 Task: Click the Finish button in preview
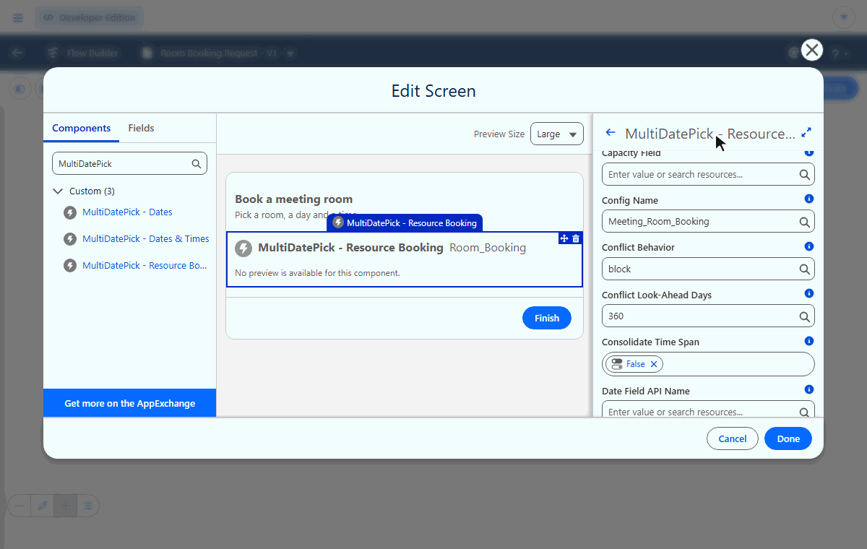547,318
